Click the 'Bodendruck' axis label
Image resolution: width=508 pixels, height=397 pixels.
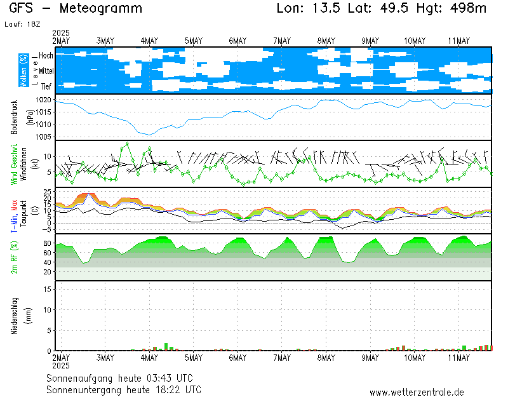[x=14, y=118]
